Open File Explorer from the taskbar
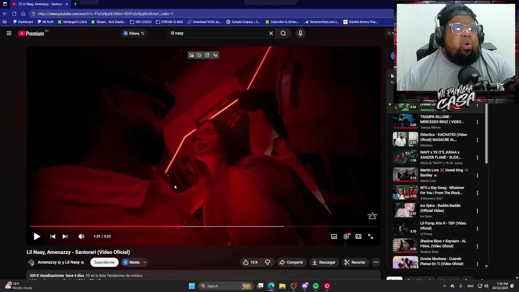This screenshot has height=292, width=519. [x=282, y=286]
